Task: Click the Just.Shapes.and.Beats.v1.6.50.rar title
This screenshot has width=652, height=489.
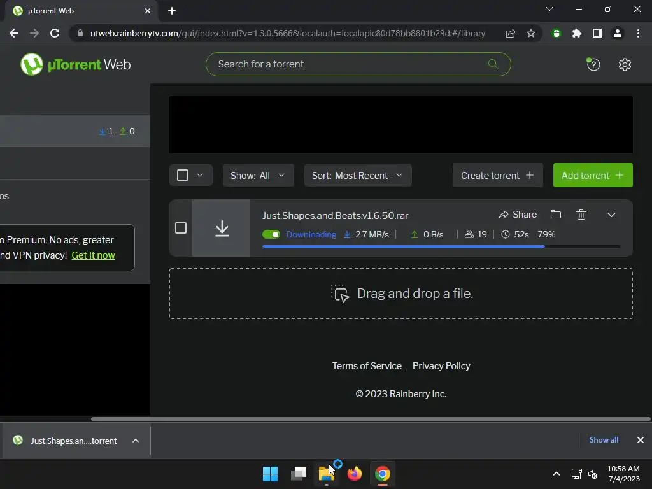Action: click(x=335, y=215)
